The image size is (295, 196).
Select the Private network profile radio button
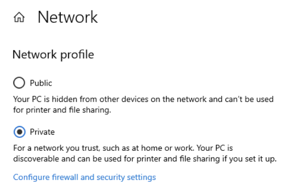(19, 132)
